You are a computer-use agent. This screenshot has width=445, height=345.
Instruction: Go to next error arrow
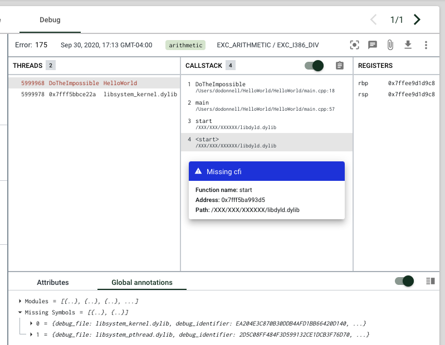417,20
